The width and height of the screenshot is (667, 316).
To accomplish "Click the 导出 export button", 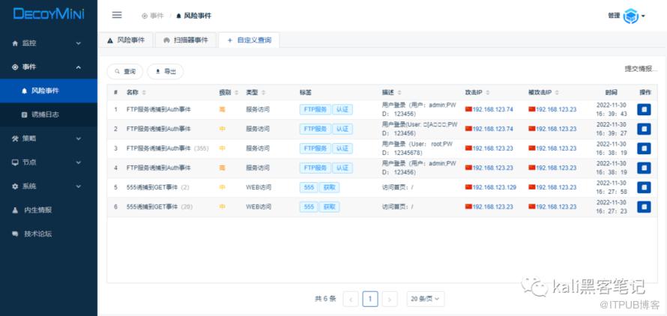I will (x=165, y=71).
